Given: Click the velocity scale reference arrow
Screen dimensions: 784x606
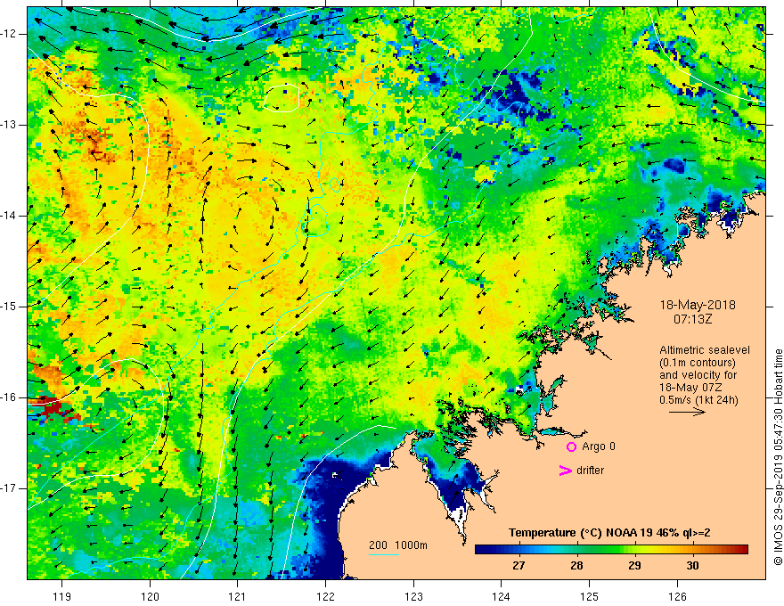Looking at the screenshot, I should [688, 412].
